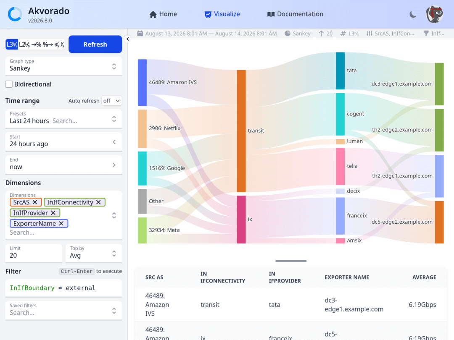The image size is (454, 340).
Task: Click the Limit input field
Action: [x=34, y=253]
